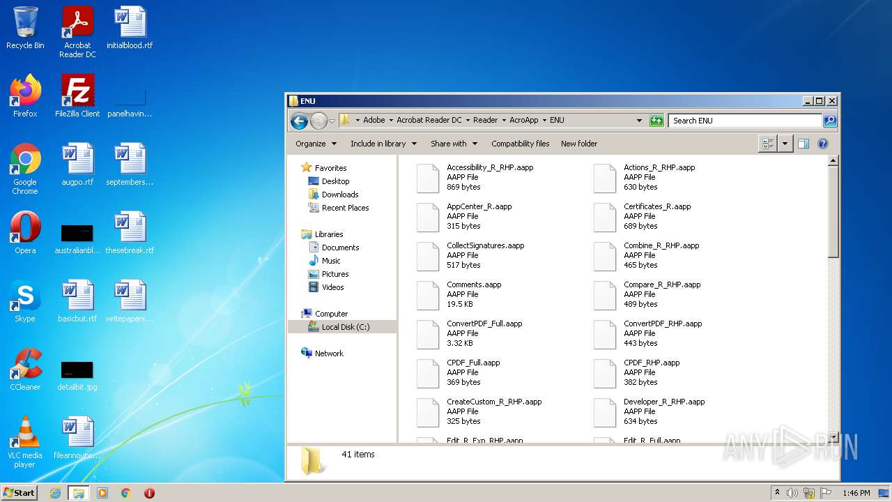Open the Recycle Bin desktop icon
Image resolution: width=892 pixels, height=502 pixels.
pos(25,28)
